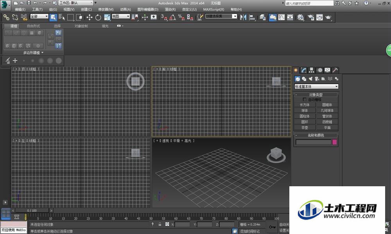The width and height of the screenshot is (391, 234).
Task: Open the Select by Name list icon
Action: [x=62, y=17]
